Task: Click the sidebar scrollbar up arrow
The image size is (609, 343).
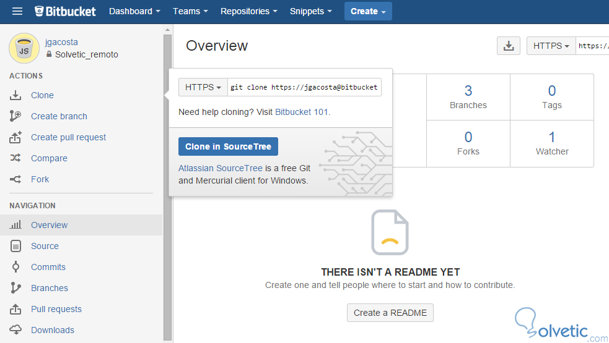Action: pos(167,30)
